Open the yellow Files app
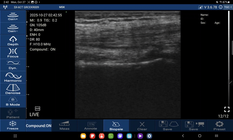 pyautogui.click(x=83, y=136)
